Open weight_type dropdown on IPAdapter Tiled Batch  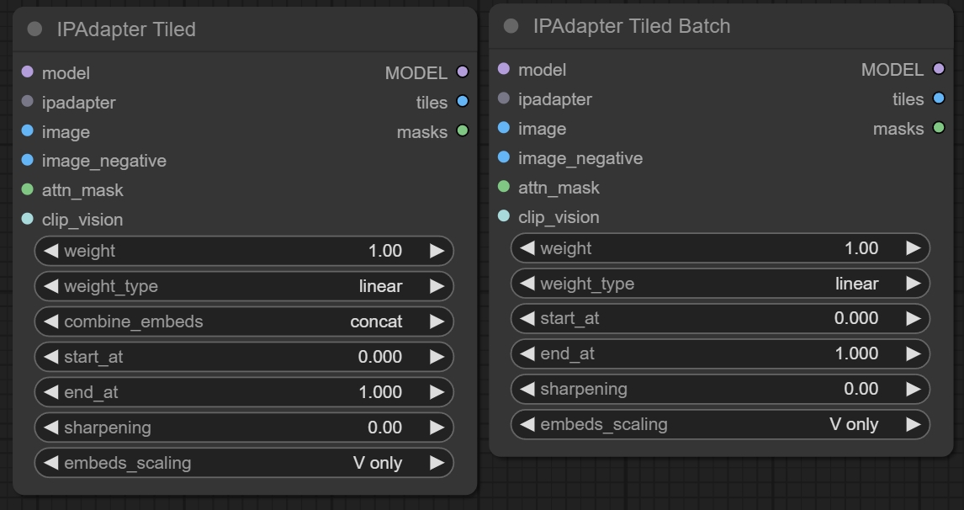coord(720,284)
